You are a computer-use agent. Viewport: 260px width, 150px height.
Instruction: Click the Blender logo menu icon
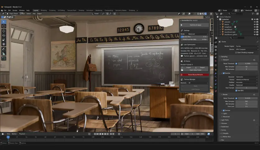click(x=2, y=11)
